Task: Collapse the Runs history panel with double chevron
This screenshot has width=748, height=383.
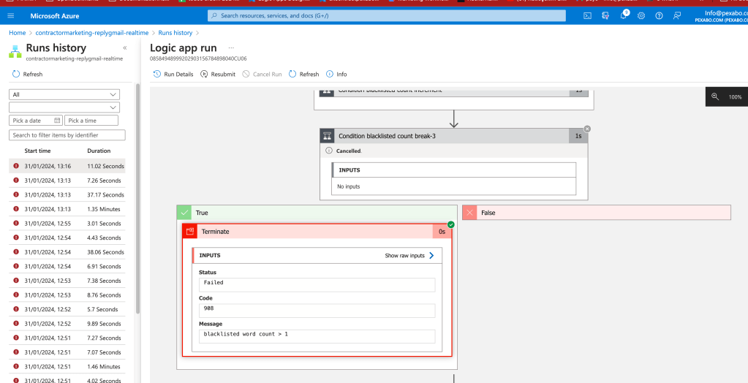Action: 125,48
